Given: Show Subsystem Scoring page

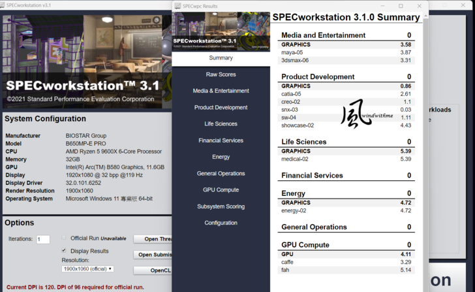Looking at the screenshot, I should tap(221, 206).
